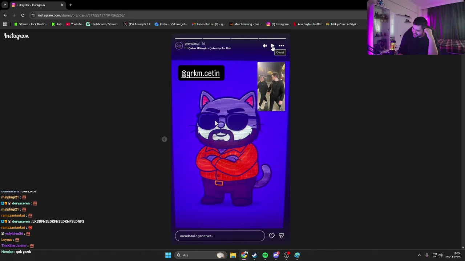Open a new browser tab
This screenshot has height=261, width=465.
70,5
